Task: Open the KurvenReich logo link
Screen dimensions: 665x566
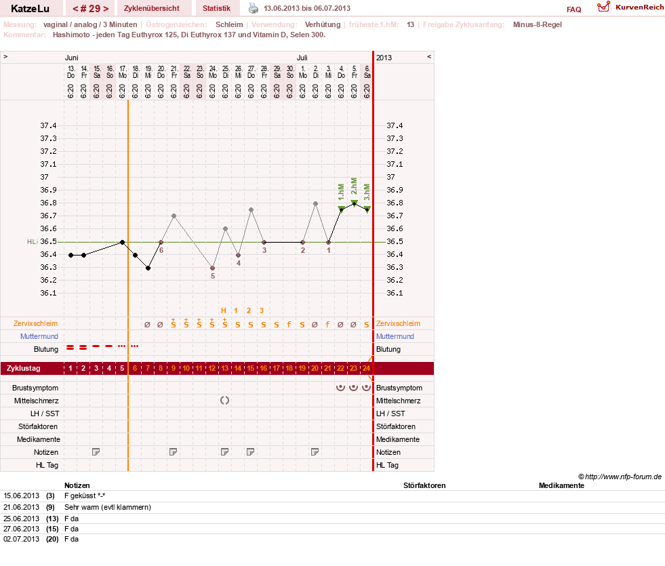Action: pos(630,7)
